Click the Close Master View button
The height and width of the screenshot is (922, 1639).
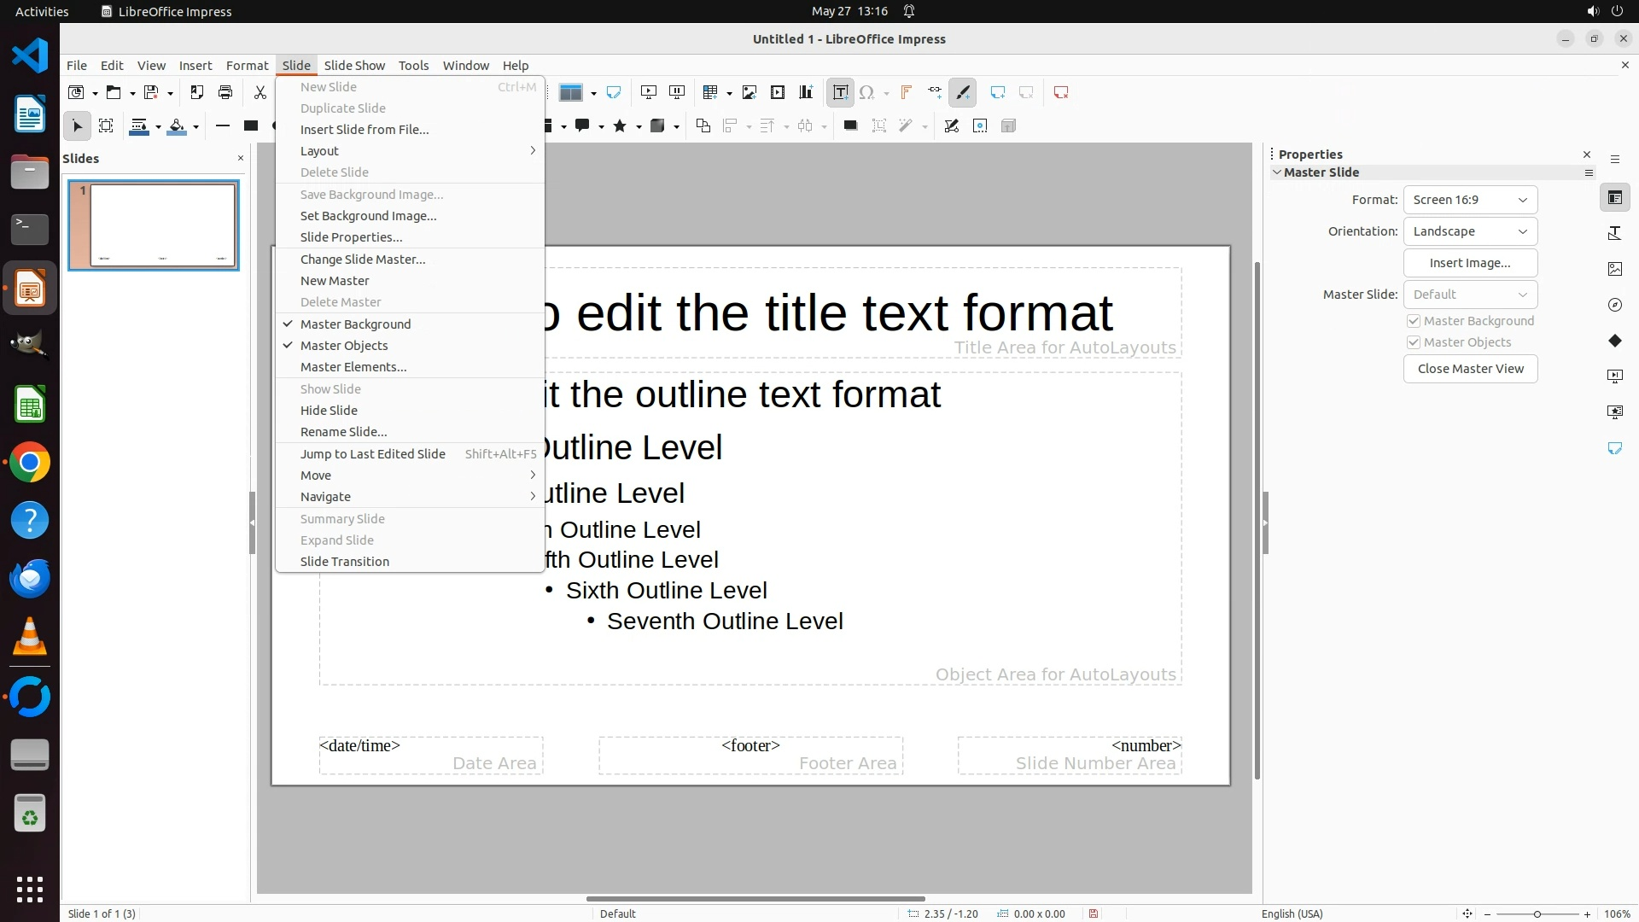1470,369
